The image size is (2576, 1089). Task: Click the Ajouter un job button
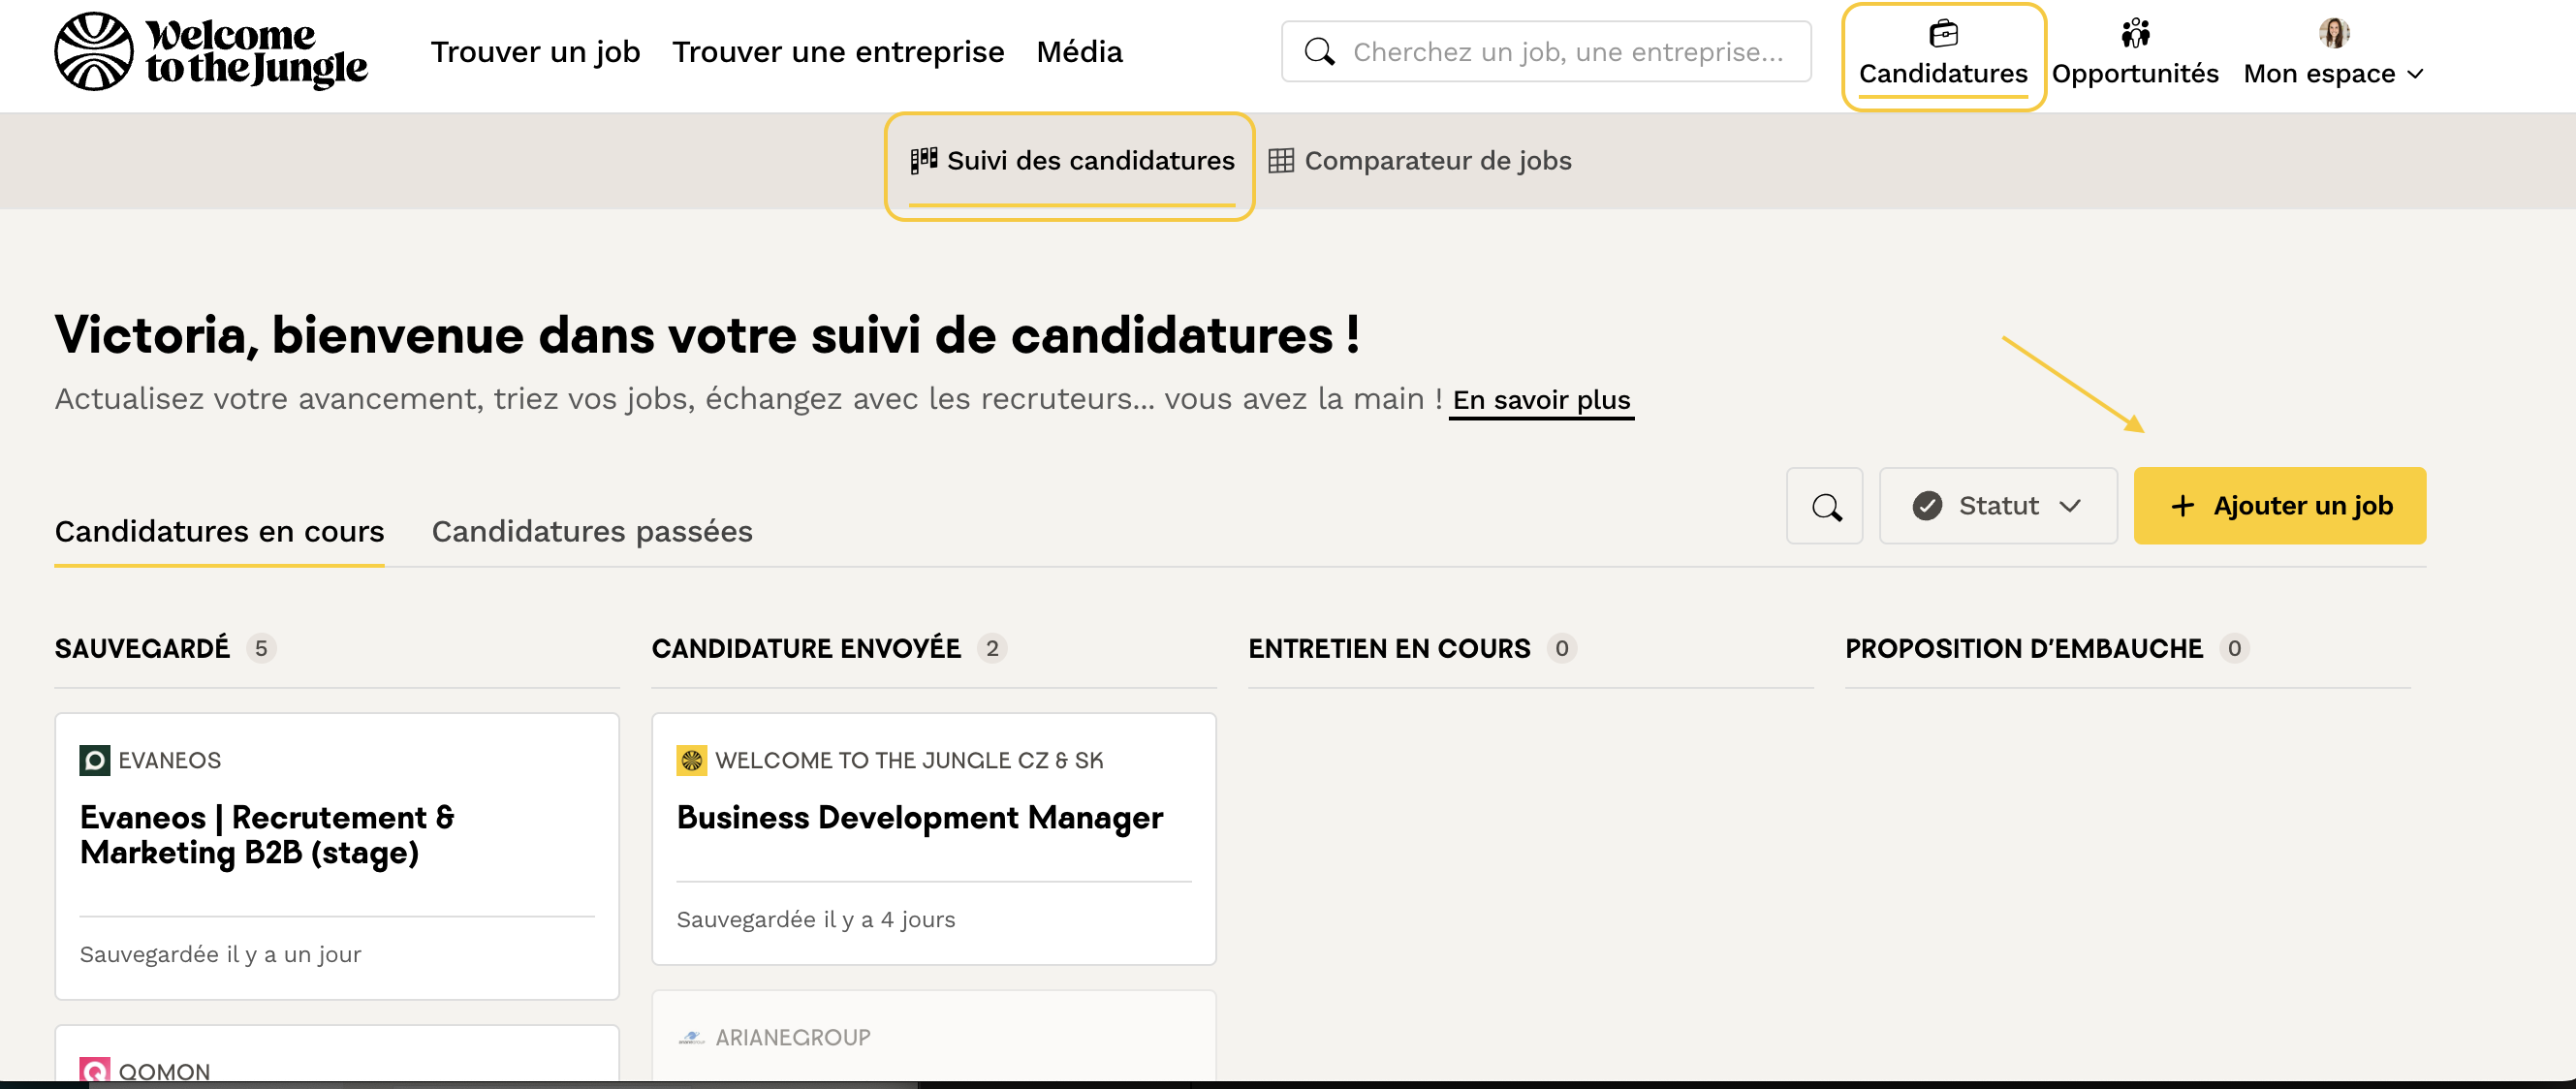click(2279, 506)
